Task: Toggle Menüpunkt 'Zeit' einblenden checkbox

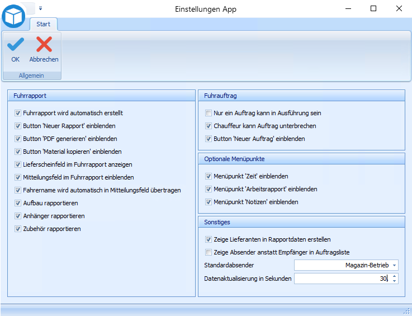Action: point(209,176)
